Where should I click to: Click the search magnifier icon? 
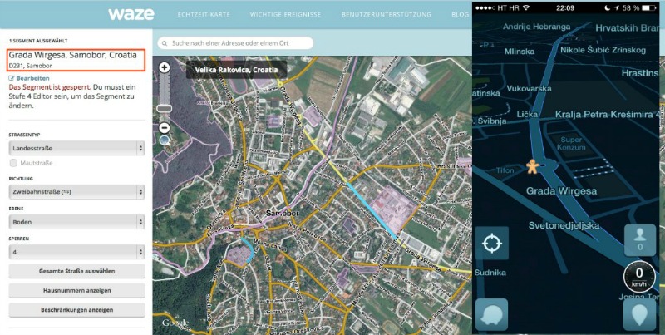(x=165, y=43)
